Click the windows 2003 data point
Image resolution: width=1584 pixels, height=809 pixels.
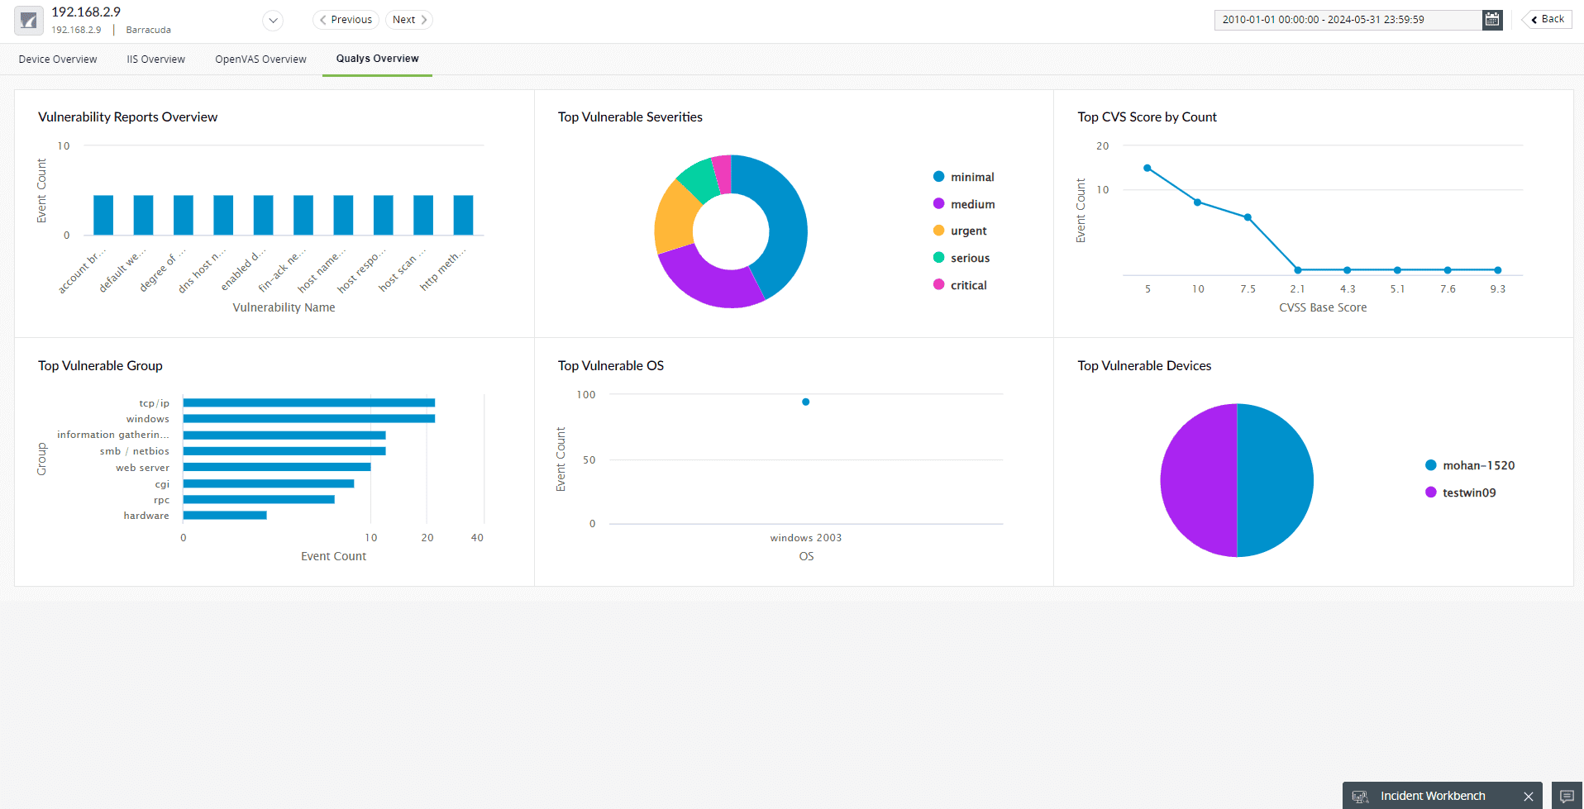(805, 402)
